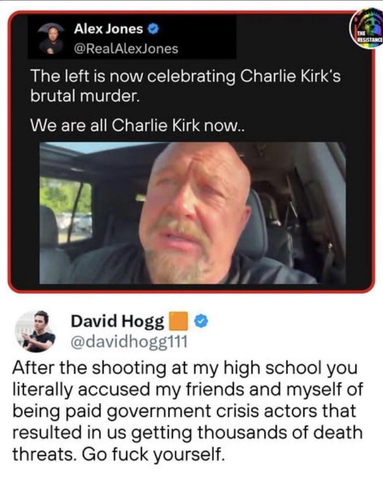Open the @davidhogg111 handle
383x480 pixels.
(128, 342)
